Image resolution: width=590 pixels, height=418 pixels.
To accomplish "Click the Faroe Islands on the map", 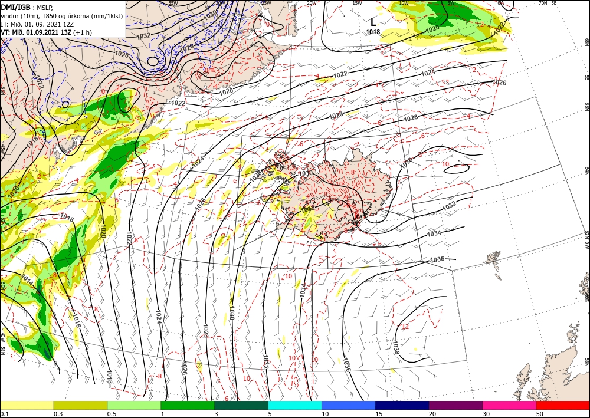I will pos(495,264).
